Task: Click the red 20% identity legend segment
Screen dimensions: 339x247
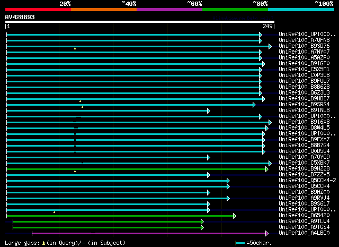Action: tap(38, 10)
